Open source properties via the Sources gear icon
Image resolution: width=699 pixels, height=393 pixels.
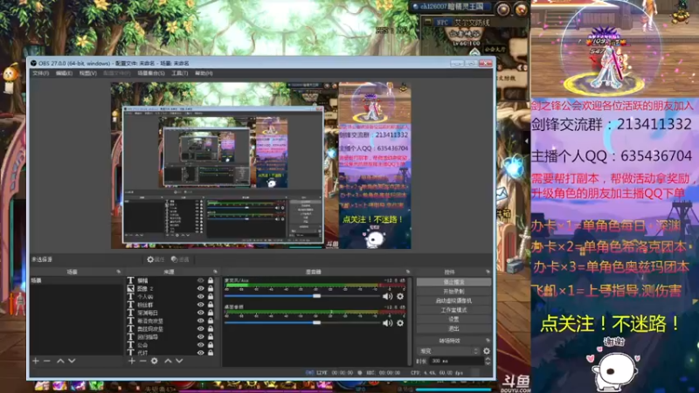click(x=155, y=361)
